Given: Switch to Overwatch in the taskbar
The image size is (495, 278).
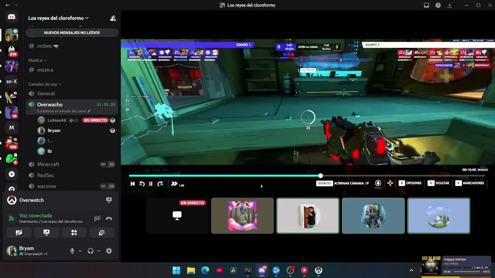Looking at the screenshot, I should [x=319, y=270].
